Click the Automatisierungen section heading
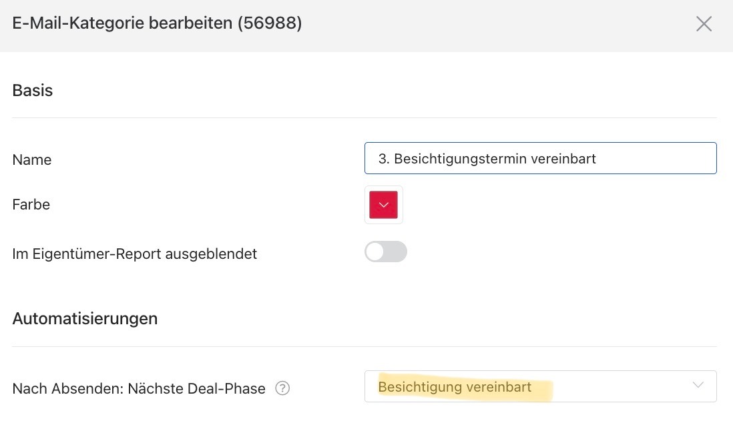The width and height of the screenshot is (733, 423). click(x=85, y=319)
